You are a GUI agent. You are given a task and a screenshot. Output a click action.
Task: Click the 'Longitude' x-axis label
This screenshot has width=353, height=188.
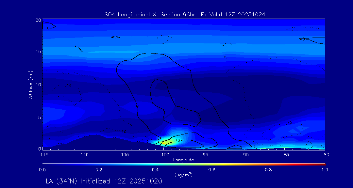tap(183, 160)
